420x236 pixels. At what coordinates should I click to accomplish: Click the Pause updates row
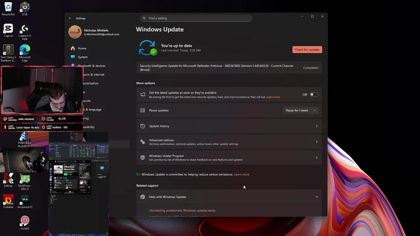[x=229, y=110]
